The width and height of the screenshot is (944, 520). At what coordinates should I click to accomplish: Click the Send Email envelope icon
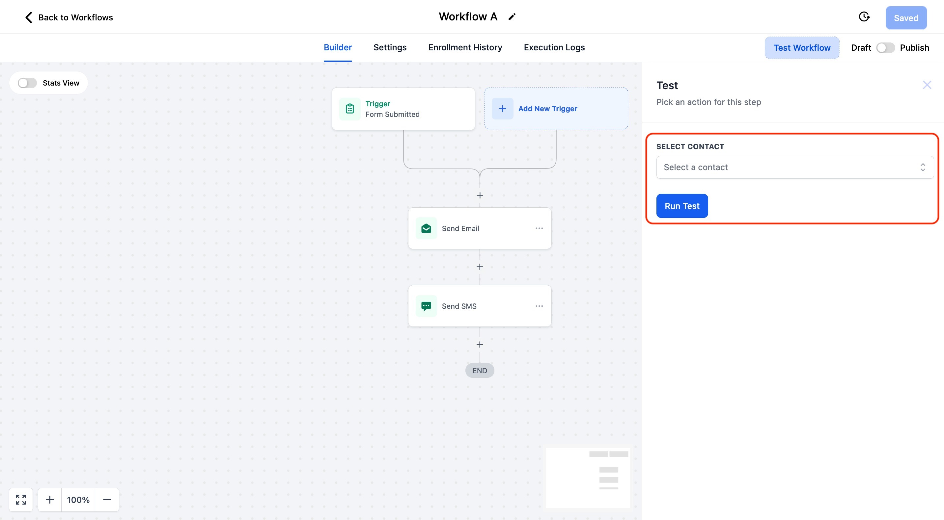(426, 228)
